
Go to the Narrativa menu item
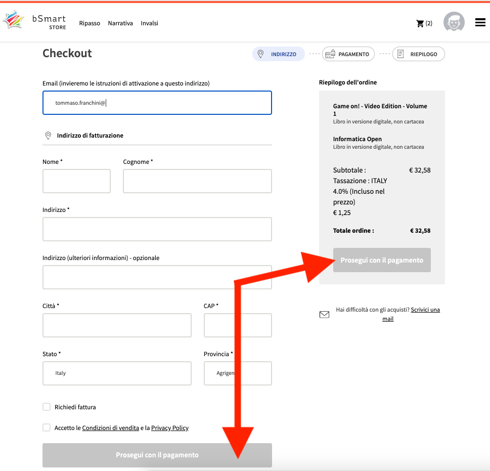click(x=120, y=23)
